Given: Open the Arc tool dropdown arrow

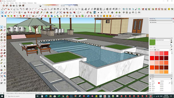Looking at the screenshot, I should [17, 13].
